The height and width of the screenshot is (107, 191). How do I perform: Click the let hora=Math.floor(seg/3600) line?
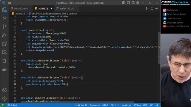point(46,33)
